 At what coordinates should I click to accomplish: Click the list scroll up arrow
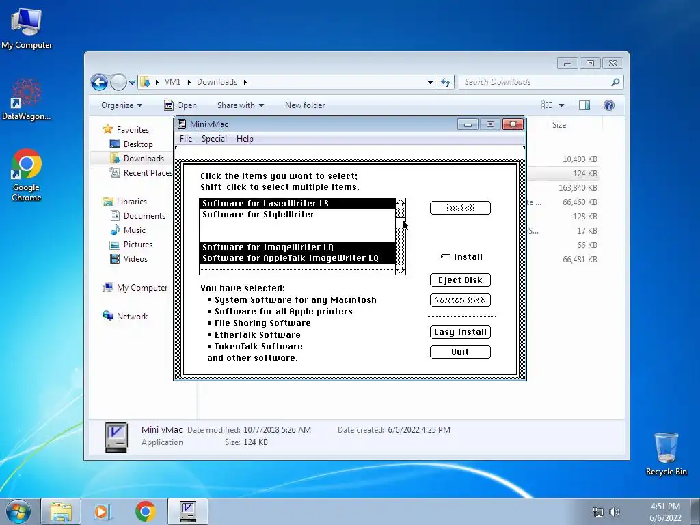[x=401, y=203]
